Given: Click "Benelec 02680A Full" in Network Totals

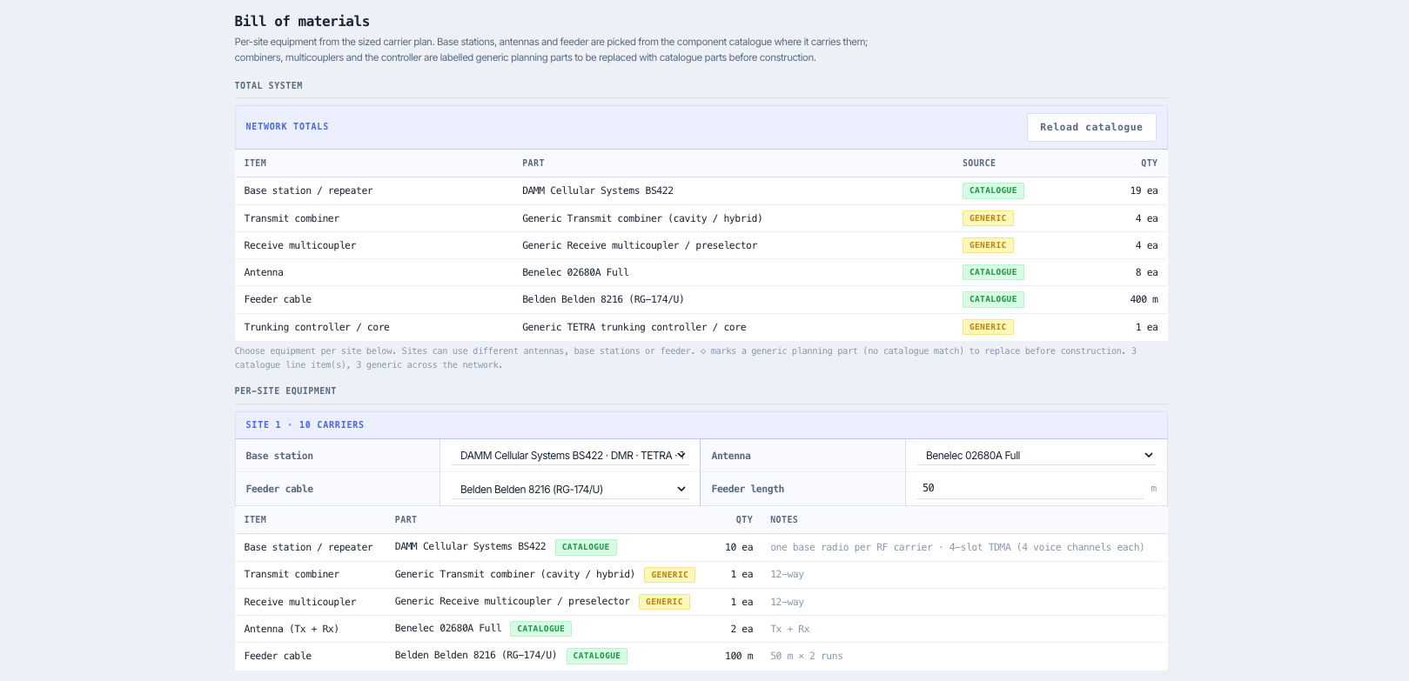Looking at the screenshot, I should tap(575, 272).
